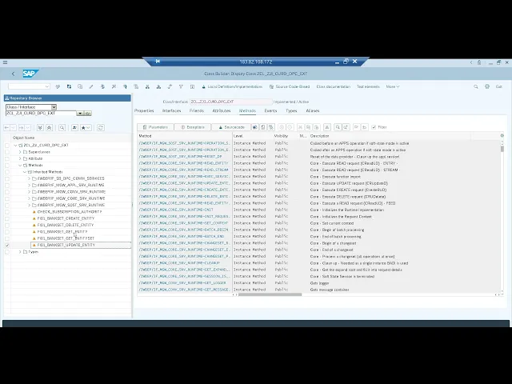Click the Source Code-Based button
Screen dimensions: 512x384
[290, 87]
